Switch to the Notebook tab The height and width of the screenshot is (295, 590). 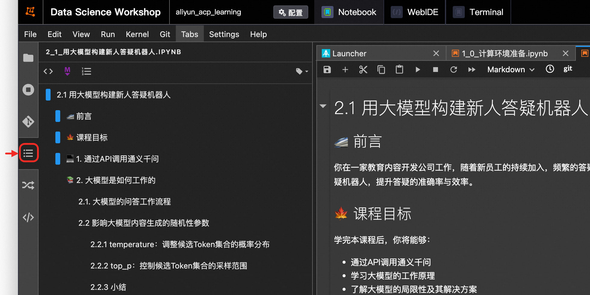[349, 12]
